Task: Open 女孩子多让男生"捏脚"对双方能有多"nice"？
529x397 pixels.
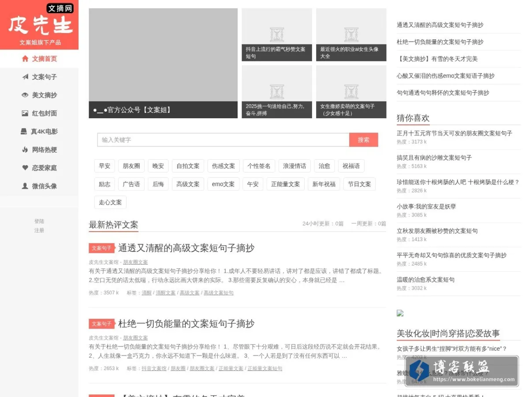Action: point(452,349)
